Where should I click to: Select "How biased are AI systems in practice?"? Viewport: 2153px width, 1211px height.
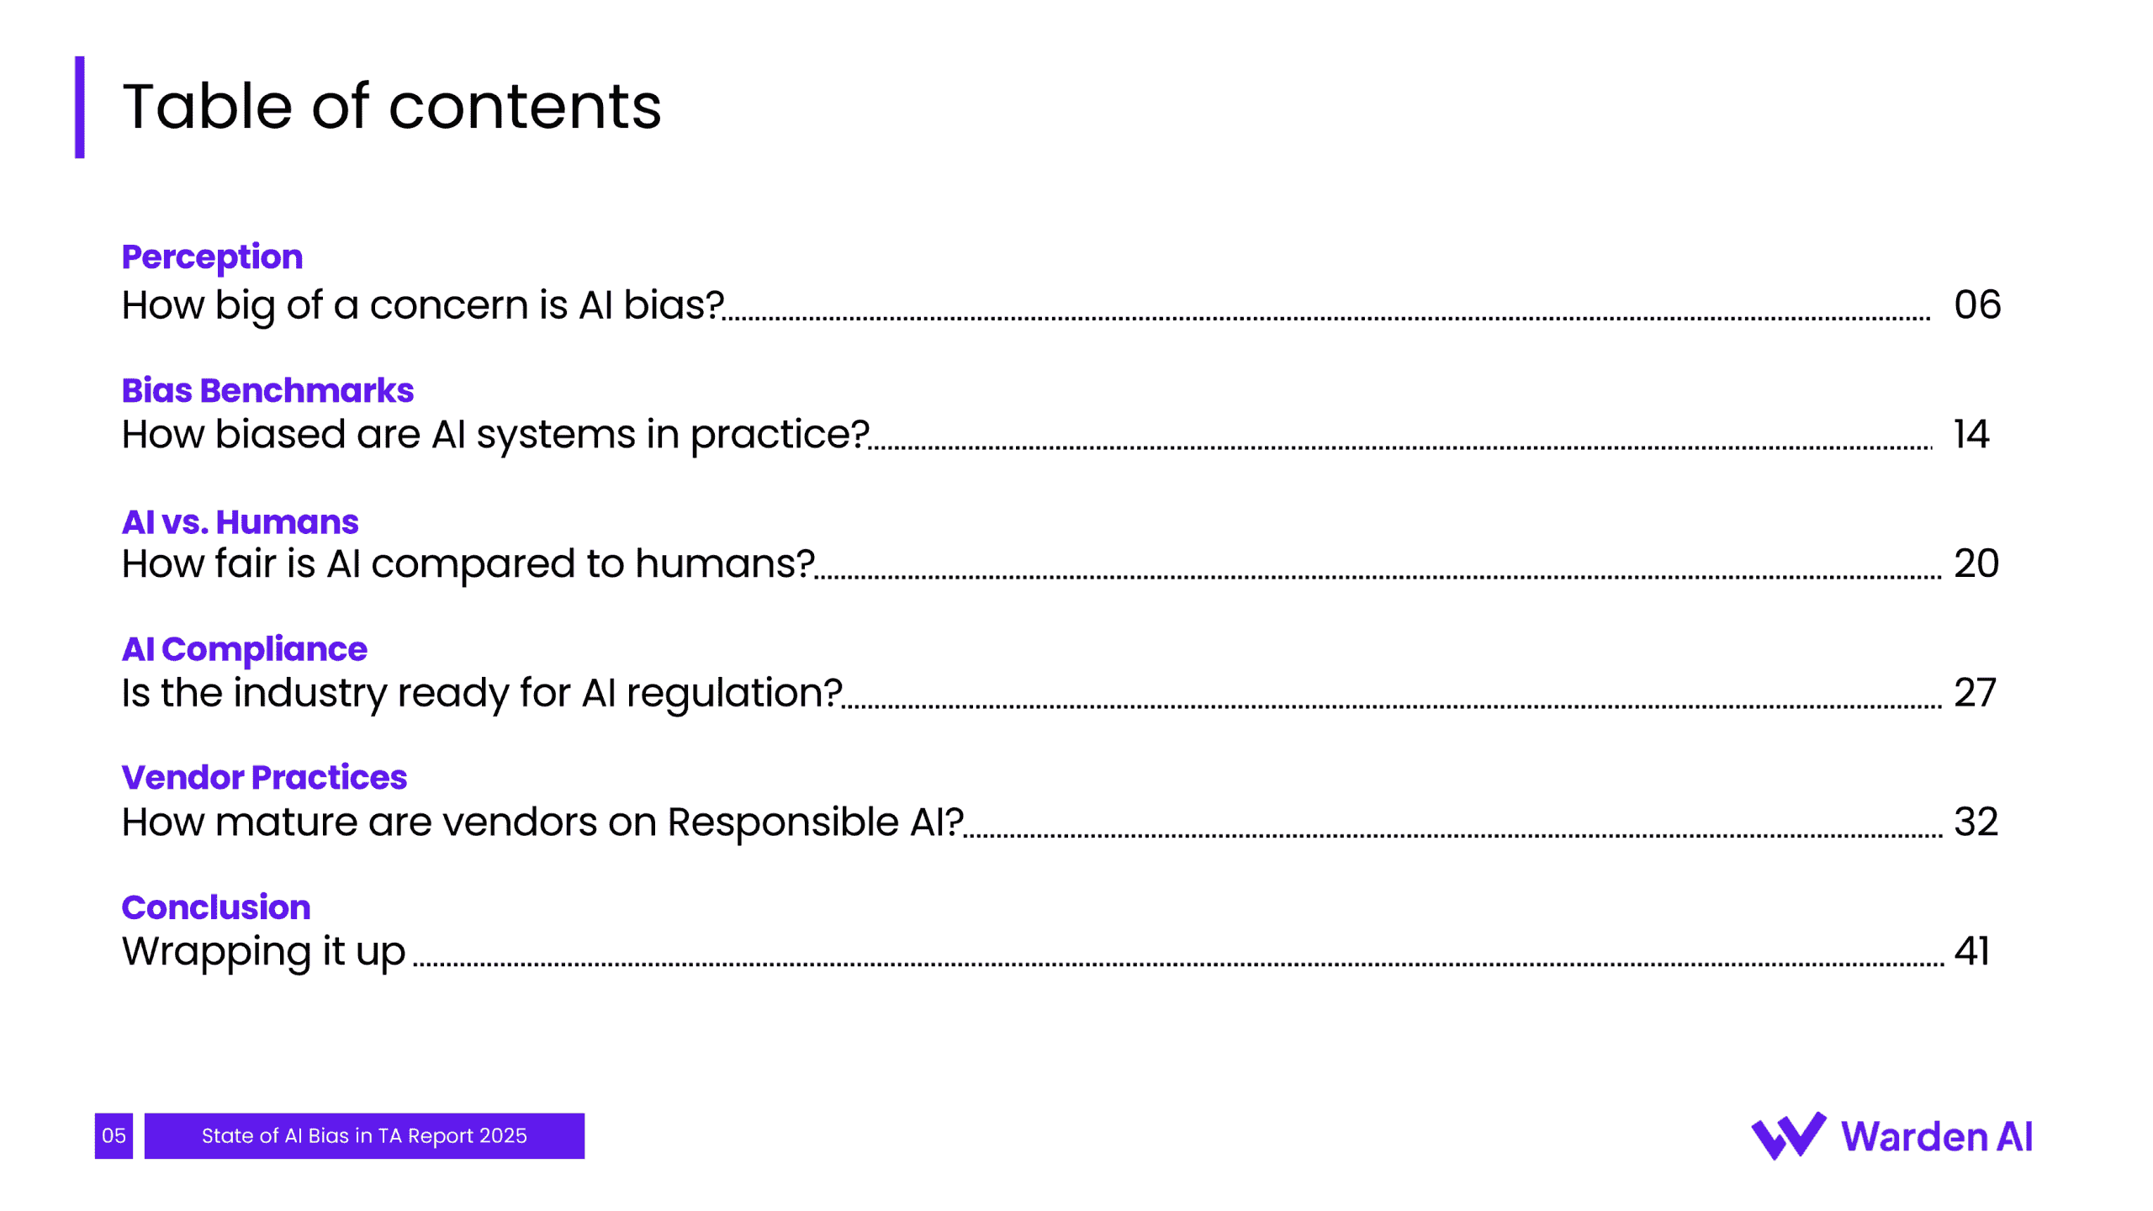495,435
